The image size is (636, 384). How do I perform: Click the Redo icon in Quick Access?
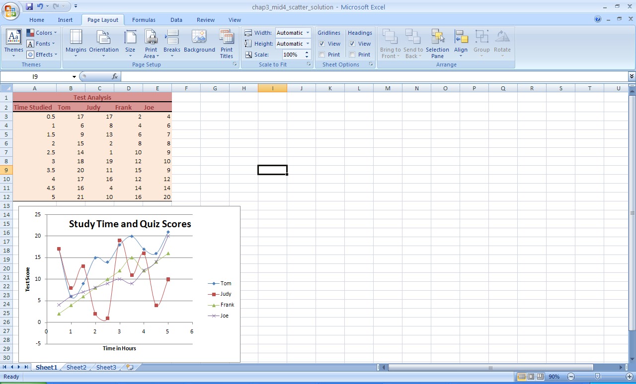pos(56,6)
